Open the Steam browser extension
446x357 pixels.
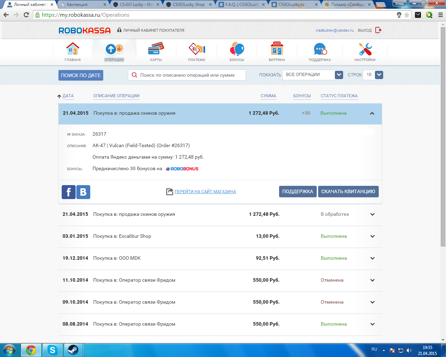418,15
